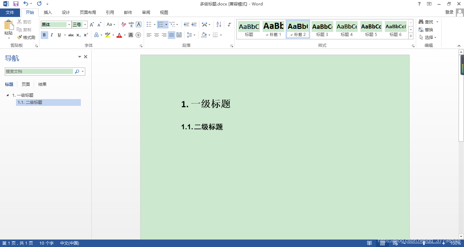Apply the 标题 3 style from gallery

coord(322,29)
